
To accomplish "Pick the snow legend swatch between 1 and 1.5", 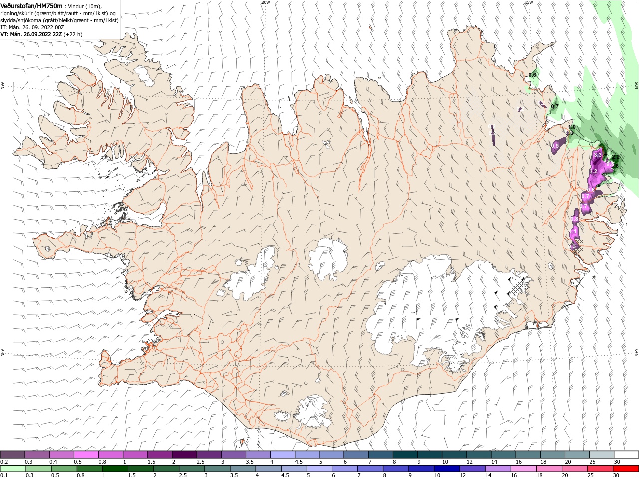I will 135,454.
